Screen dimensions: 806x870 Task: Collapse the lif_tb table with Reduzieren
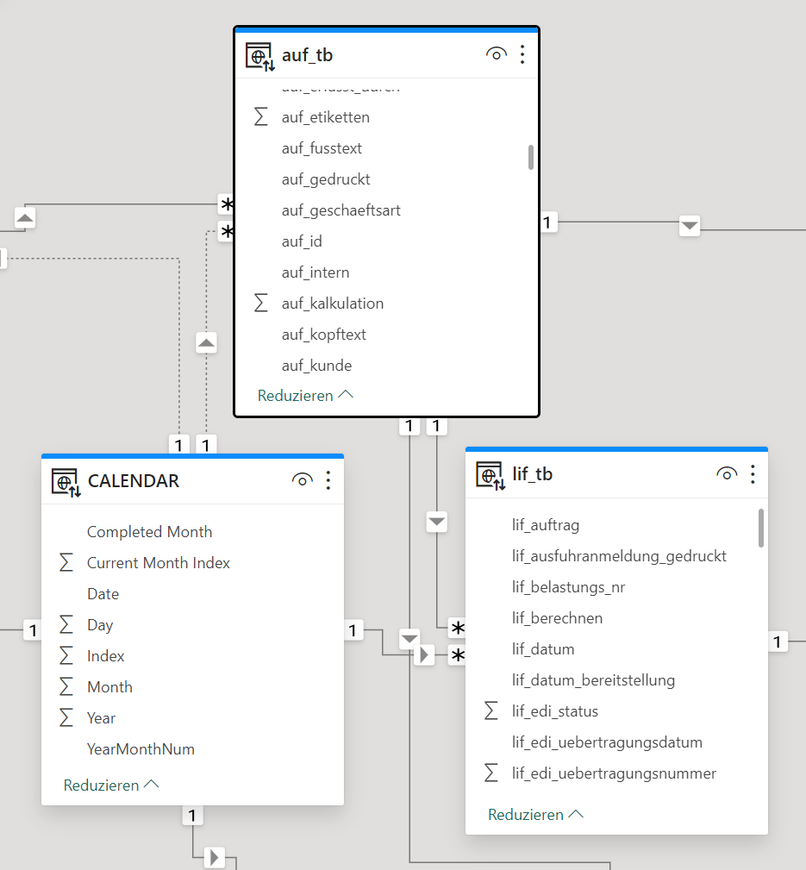tap(535, 815)
